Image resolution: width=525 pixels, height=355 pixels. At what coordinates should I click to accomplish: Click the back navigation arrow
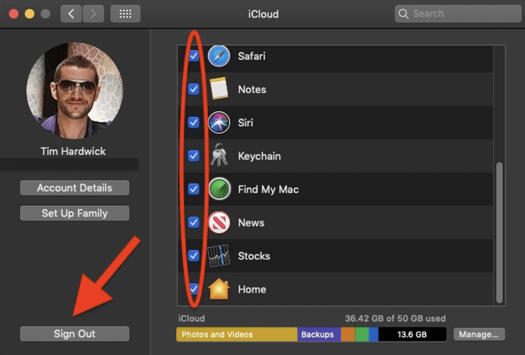tap(71, 13)
